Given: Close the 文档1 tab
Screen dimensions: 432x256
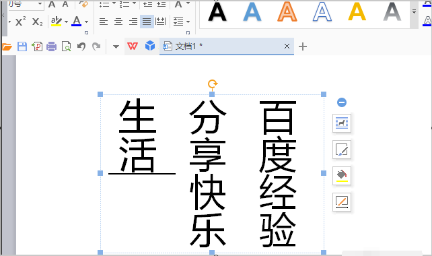Looking at the screenshot, I should pyautogui.click(x=287, y=46).
